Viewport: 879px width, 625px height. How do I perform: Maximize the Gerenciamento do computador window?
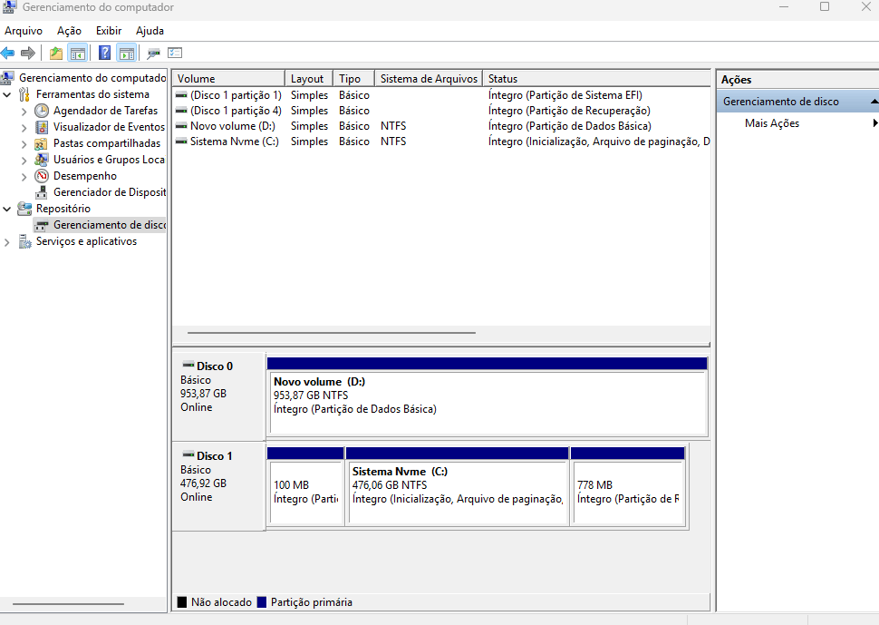click(x=825, y=6)
